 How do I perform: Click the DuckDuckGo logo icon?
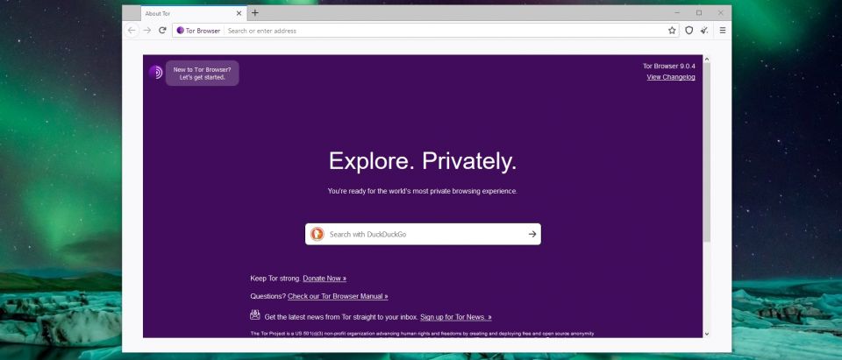point(318,234)
